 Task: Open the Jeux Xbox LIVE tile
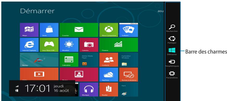point(49,45)
